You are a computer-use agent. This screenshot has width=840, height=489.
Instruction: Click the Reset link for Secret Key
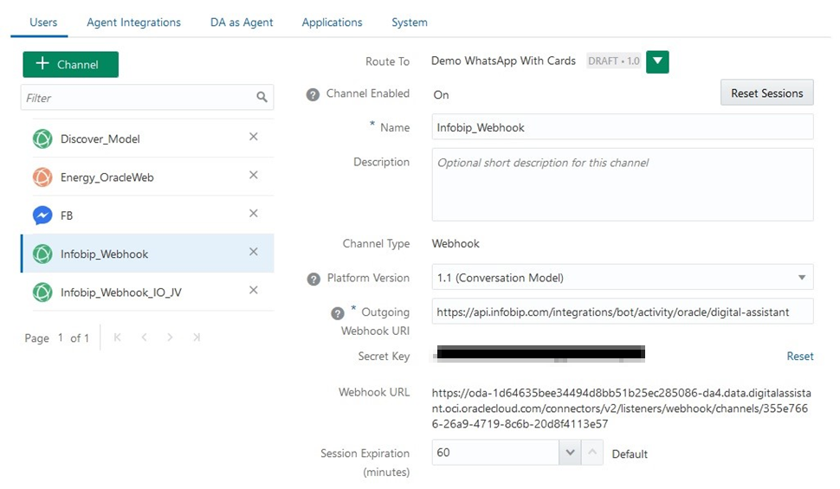[x=799, y=356]
